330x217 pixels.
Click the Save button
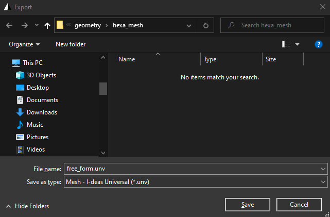(x=248, y=205)
